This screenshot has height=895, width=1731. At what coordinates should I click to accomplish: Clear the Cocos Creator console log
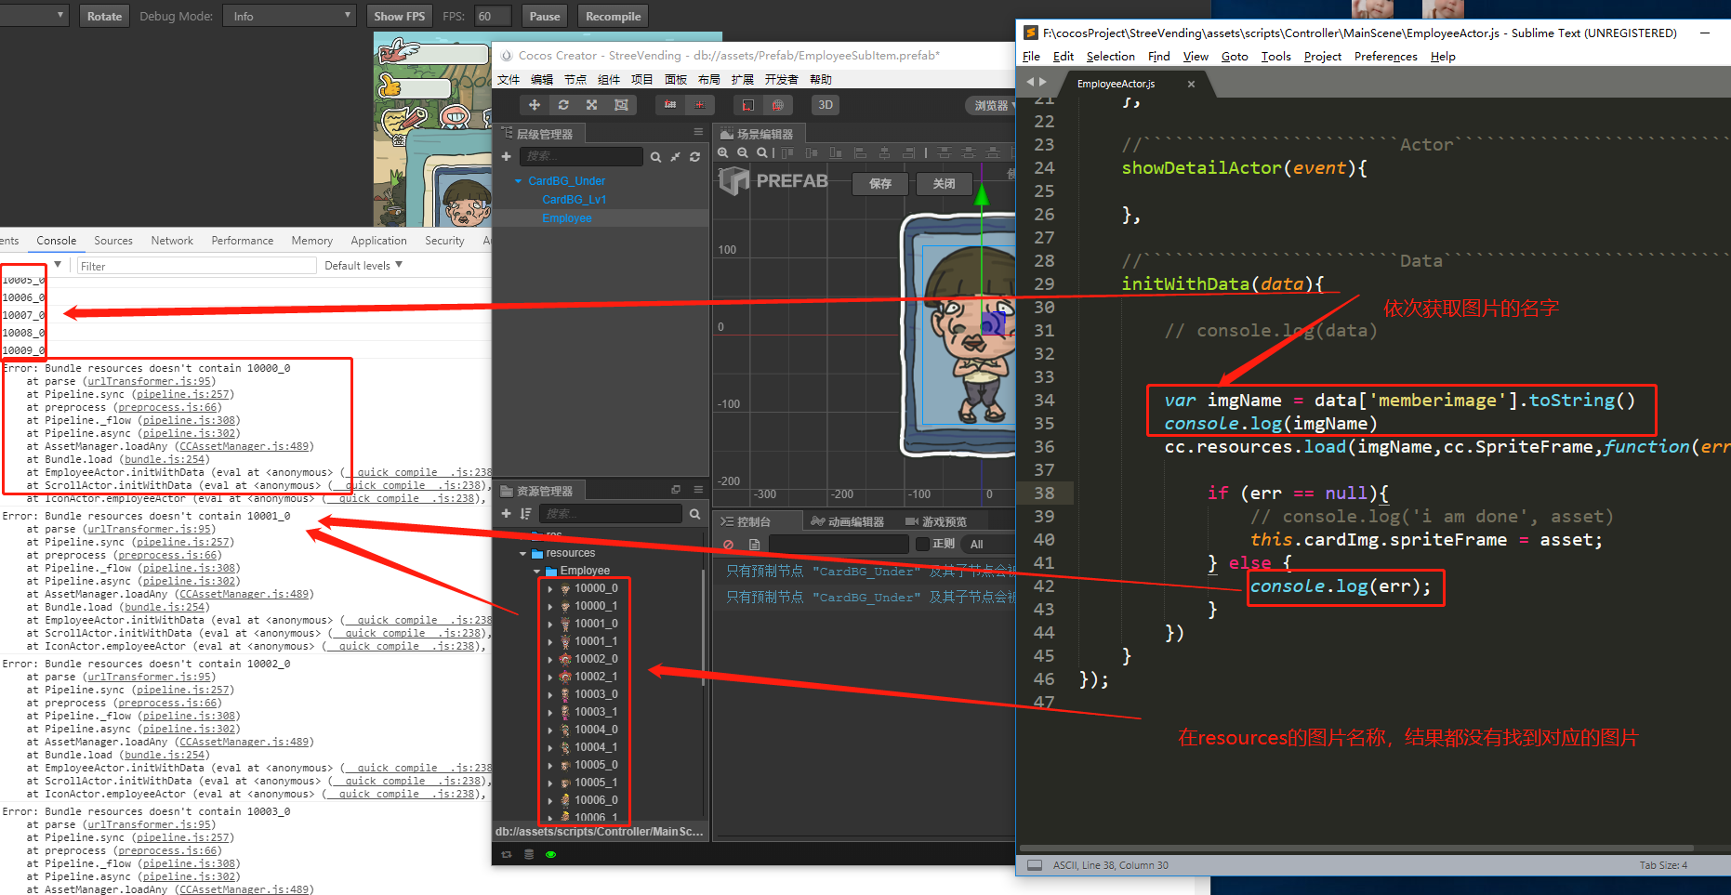click(x=729, y=545)
